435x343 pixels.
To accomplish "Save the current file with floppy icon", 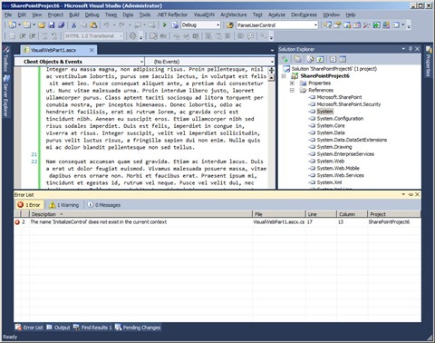I will [52, 25].
